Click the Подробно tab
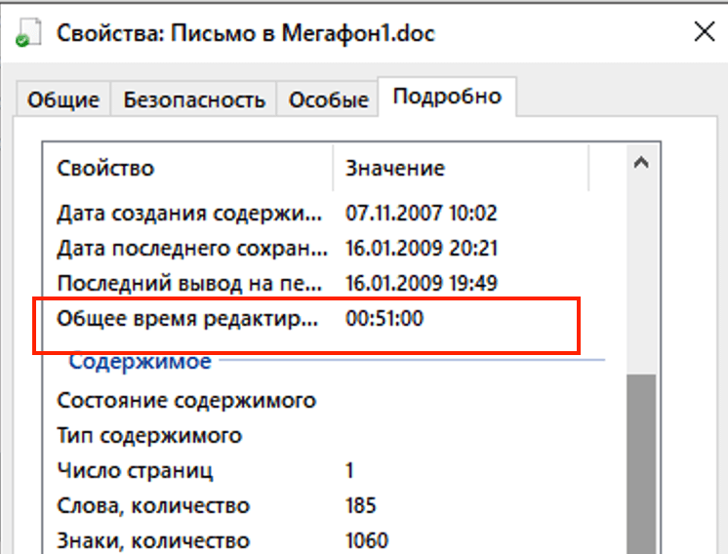The image size is (728, 554). [x=447, y=97]
